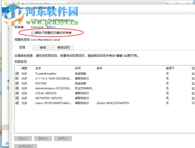Click 完全控制 access in TrustedInstaller row
This screenshot has height=148, width=195.
pyautogui.click(x=80, y=74)
